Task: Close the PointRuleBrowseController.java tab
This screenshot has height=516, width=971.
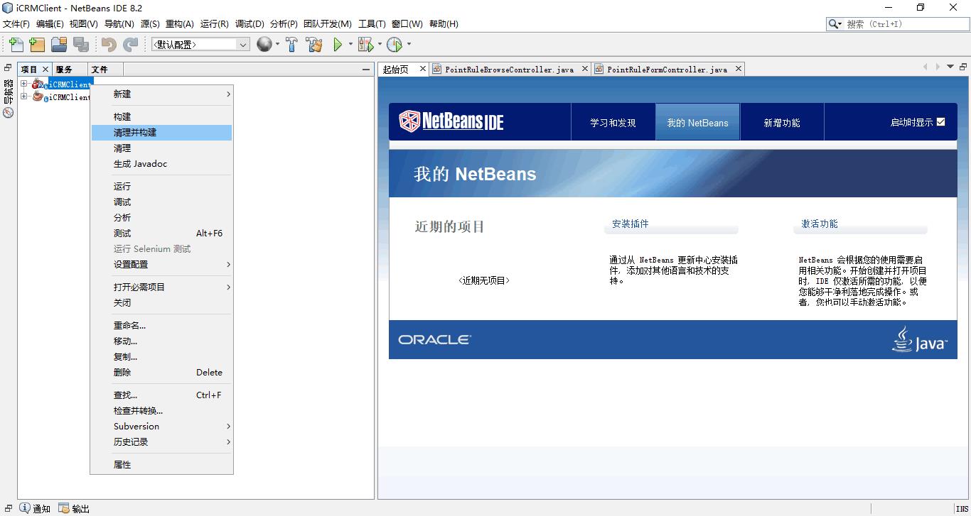Action: (585, 69)
